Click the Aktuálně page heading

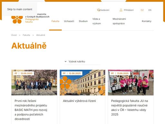point(29,46)
